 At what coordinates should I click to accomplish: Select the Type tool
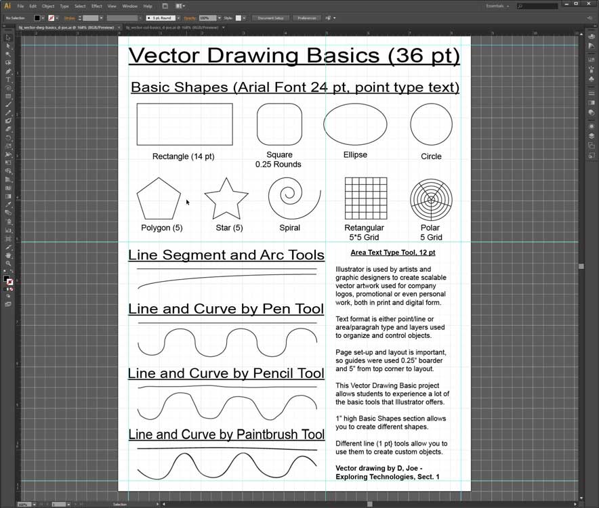pyautogui.click(x=8, y=80)
